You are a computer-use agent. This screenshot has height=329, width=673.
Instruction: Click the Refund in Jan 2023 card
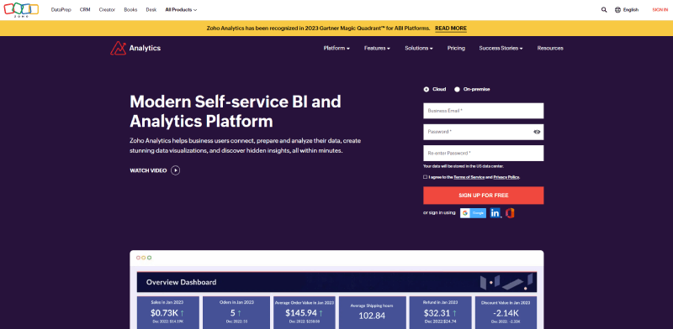(440, 313)
